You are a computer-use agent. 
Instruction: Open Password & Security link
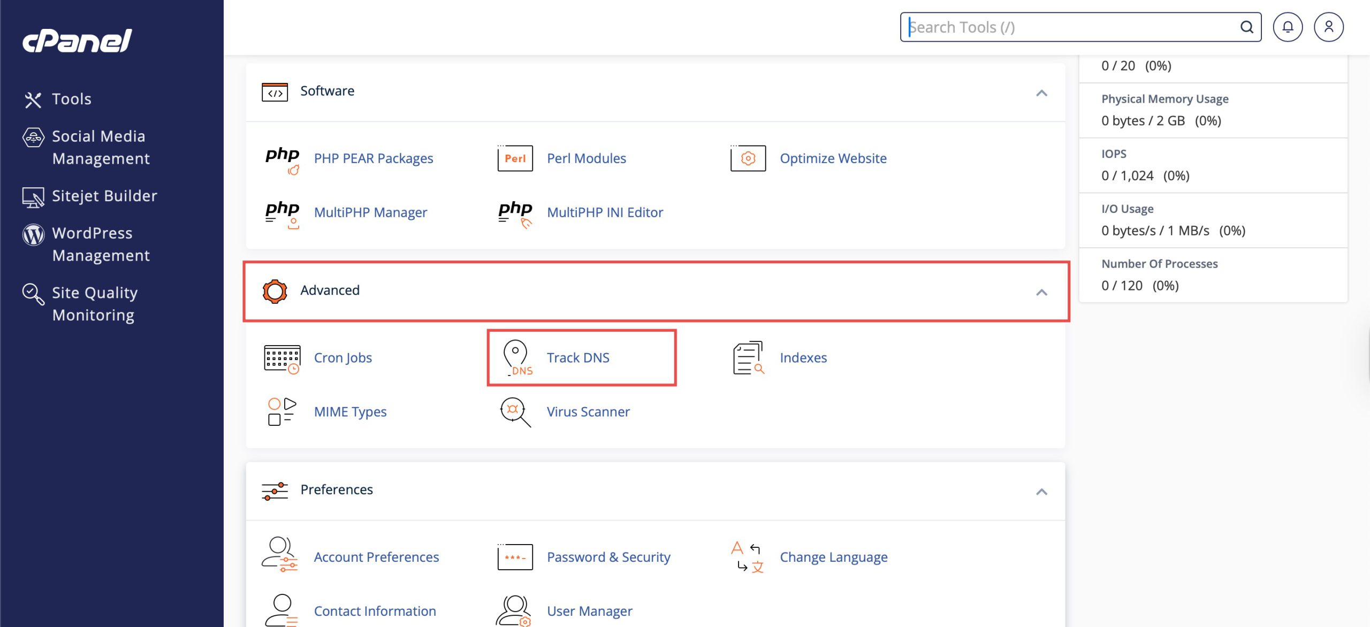[608, 557]
